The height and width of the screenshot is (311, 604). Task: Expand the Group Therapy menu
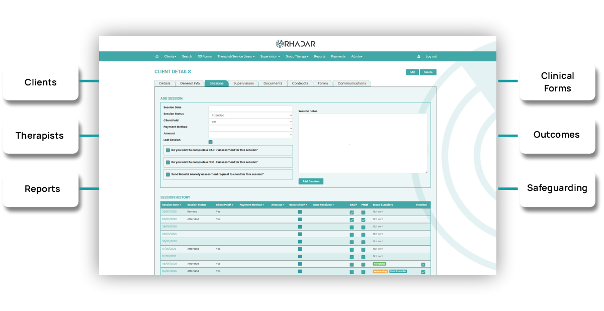297,56
